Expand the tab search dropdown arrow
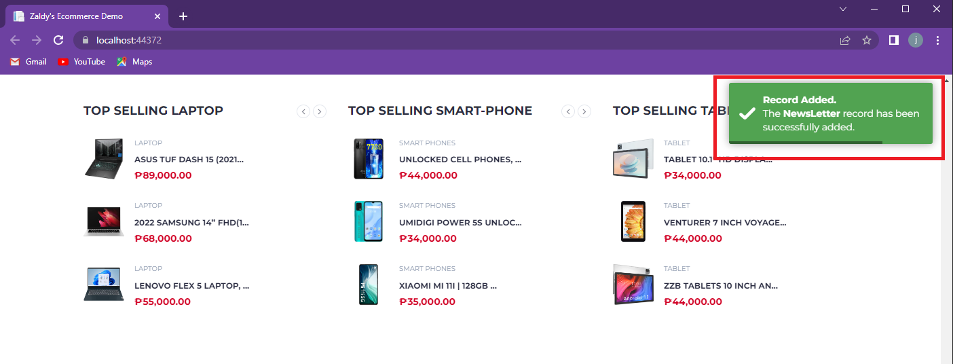953x364 pixels. (x=843, y=9)
